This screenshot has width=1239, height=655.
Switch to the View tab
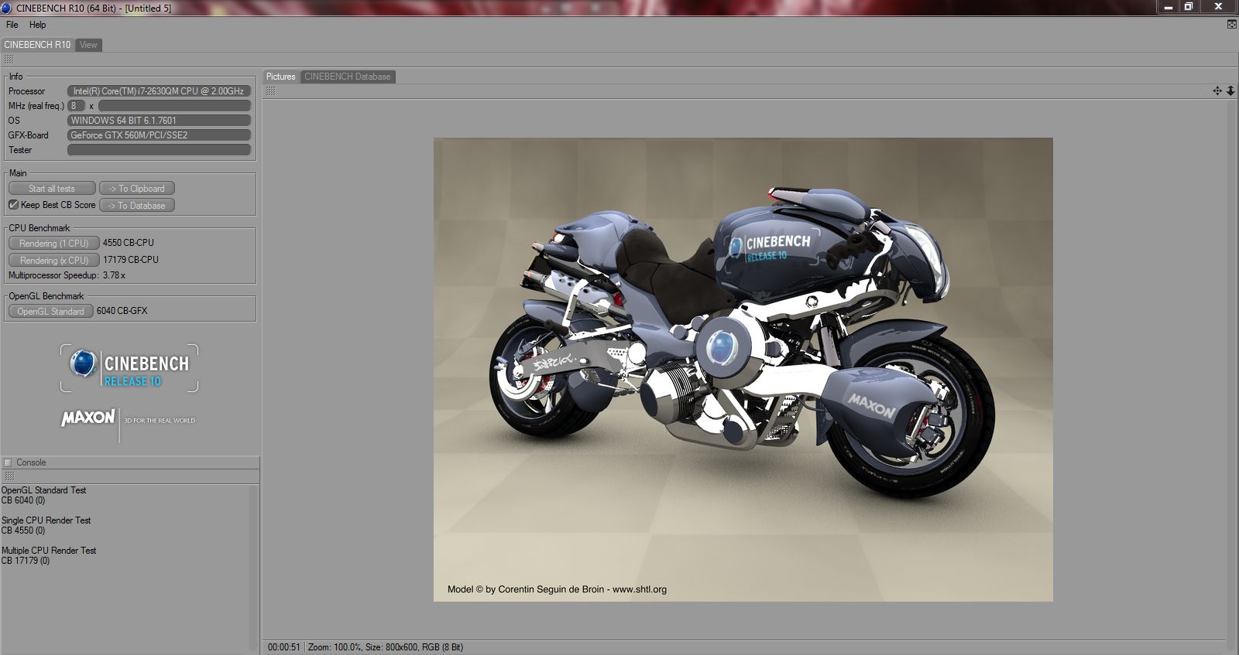pos(88,45)
